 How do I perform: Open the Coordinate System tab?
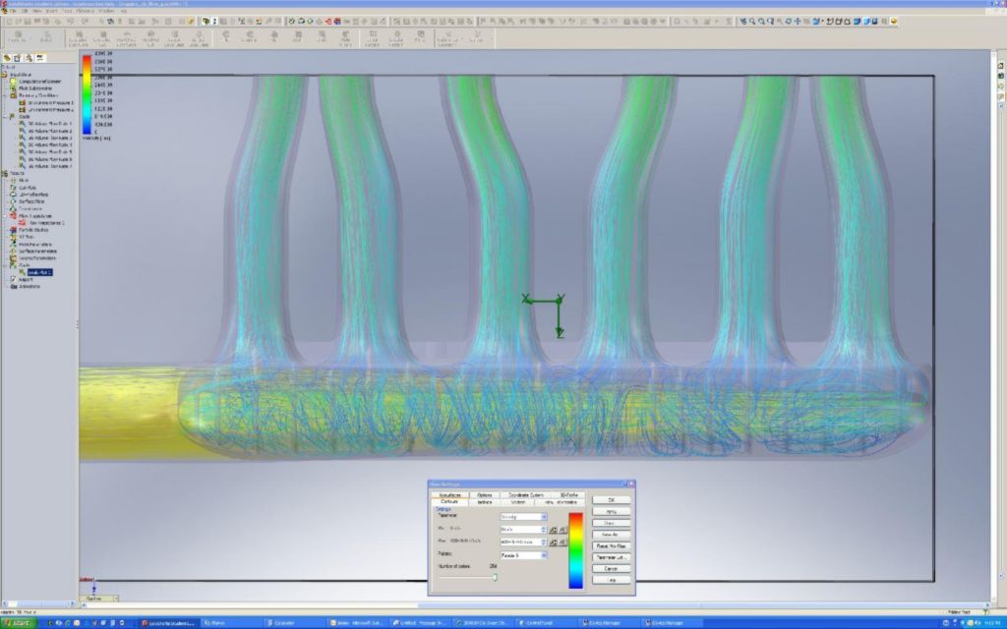tap(526, 494)
